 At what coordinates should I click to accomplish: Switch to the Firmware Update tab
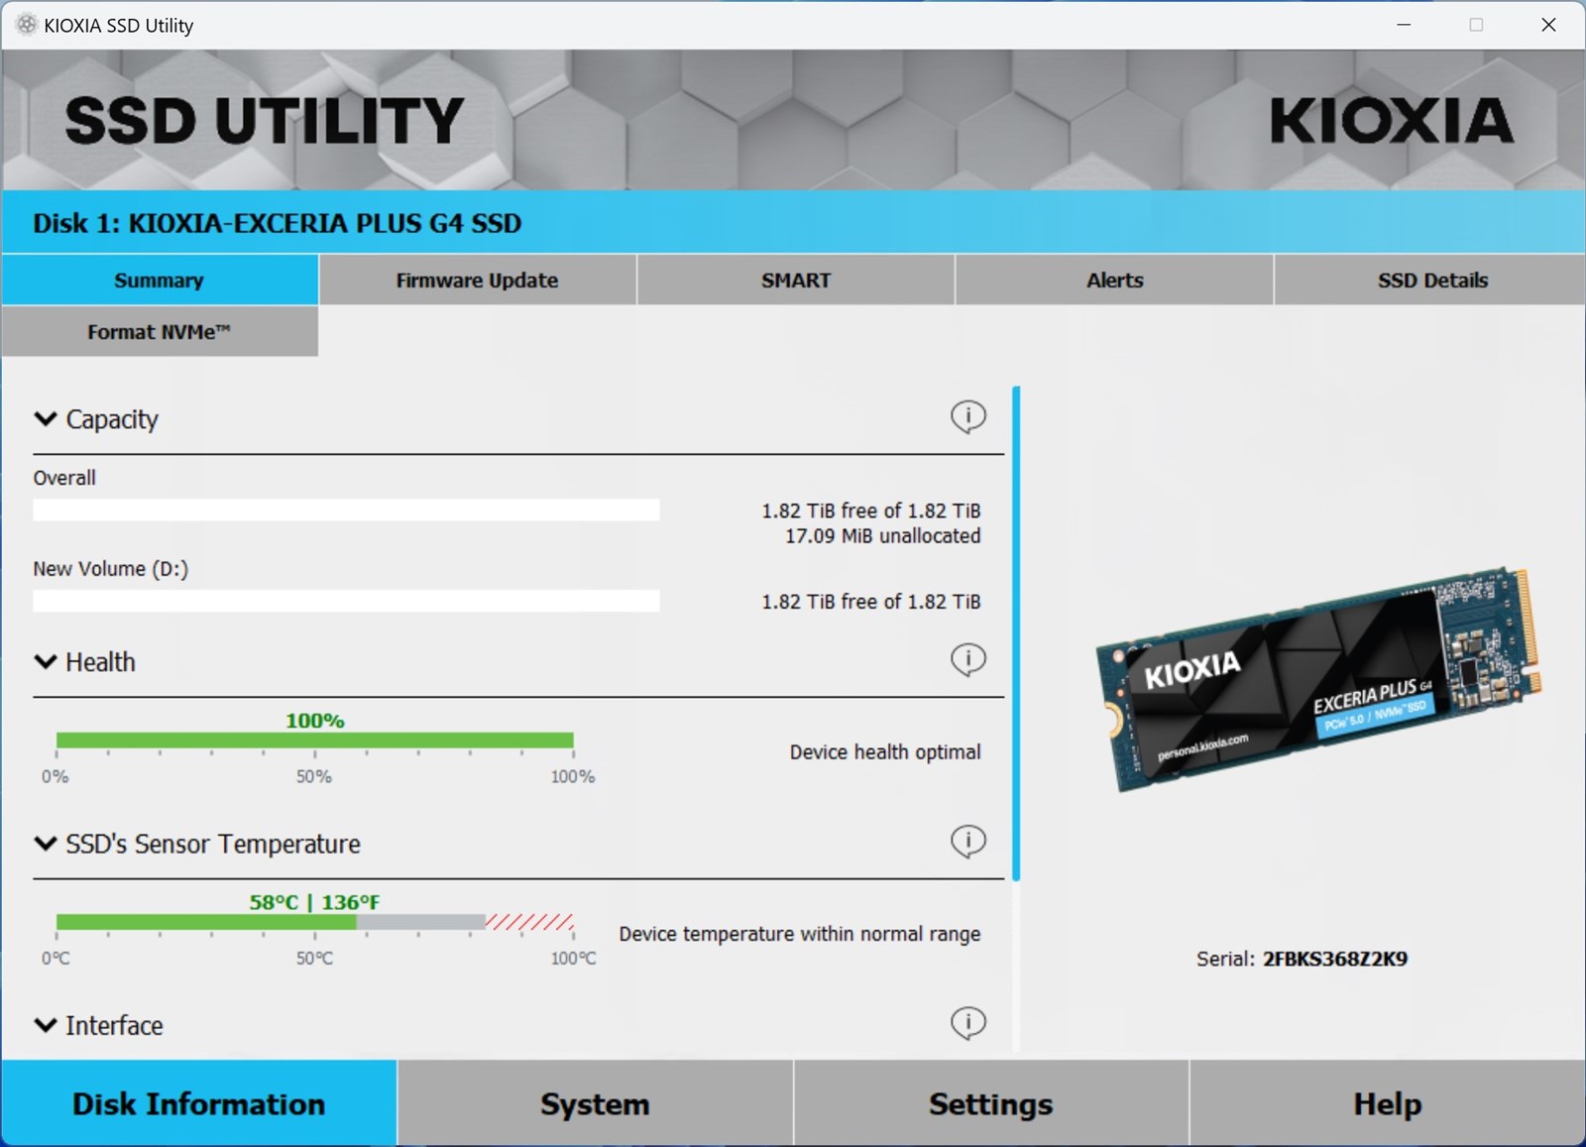pos(477,281)
